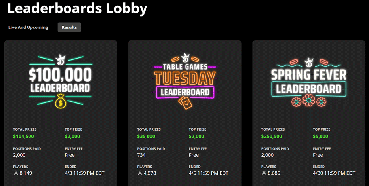Open the Table Games Tuesday Leaderboard logo
Viewport: 369px width, 186px height.
click(x=185, y=82)
